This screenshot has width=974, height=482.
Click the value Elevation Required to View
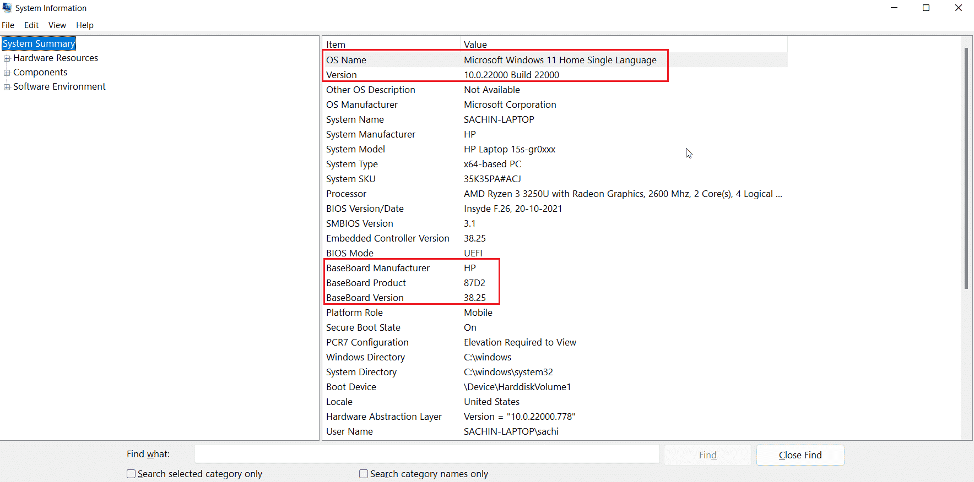click(x=520, y=342)
